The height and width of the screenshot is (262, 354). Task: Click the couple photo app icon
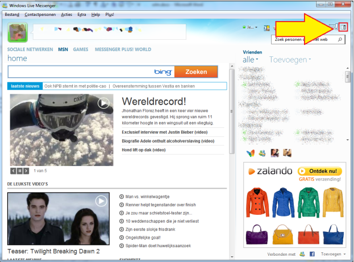[x=287, y=153]
